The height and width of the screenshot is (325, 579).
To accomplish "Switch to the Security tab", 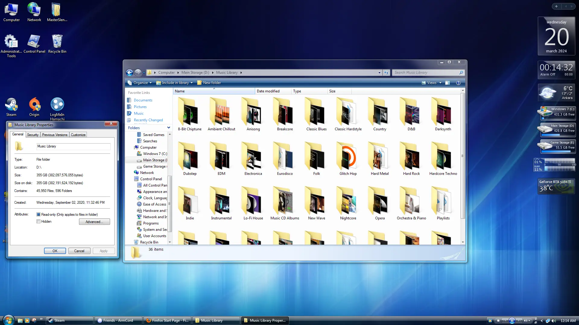I will click(33, 135).
